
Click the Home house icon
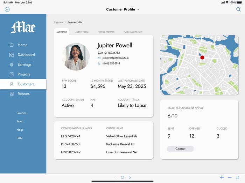12,45
